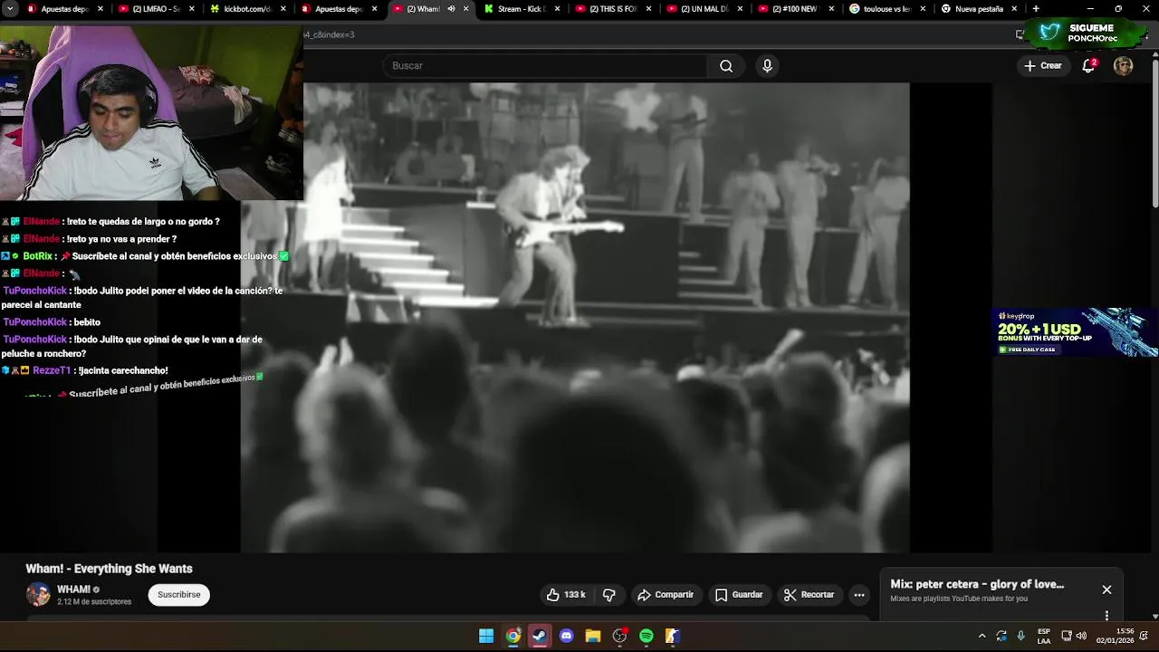Switch to the kickbot.com tab
Screen dimensions: 1159x652
[x=247, y=9]
